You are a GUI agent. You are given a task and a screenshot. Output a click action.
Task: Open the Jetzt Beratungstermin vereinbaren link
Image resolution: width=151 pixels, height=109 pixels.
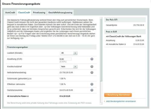[121, 101]
